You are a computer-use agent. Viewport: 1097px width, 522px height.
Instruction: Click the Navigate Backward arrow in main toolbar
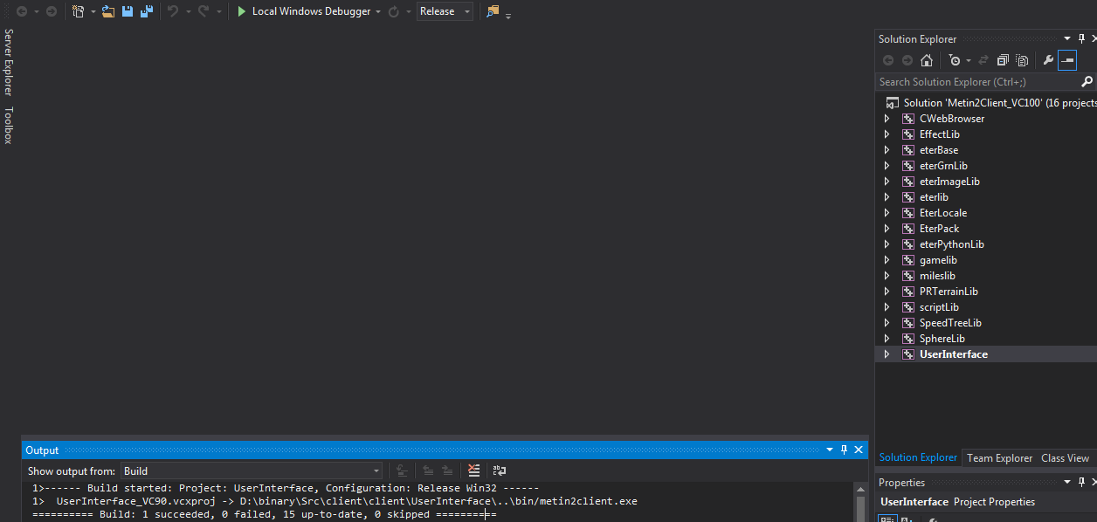click(21, 11)
